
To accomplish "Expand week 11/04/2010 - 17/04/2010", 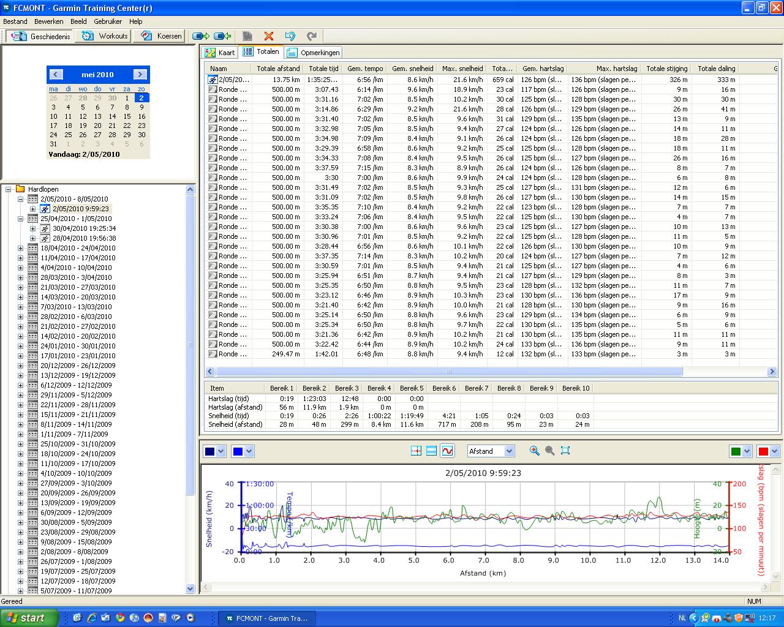I will 20,258.
